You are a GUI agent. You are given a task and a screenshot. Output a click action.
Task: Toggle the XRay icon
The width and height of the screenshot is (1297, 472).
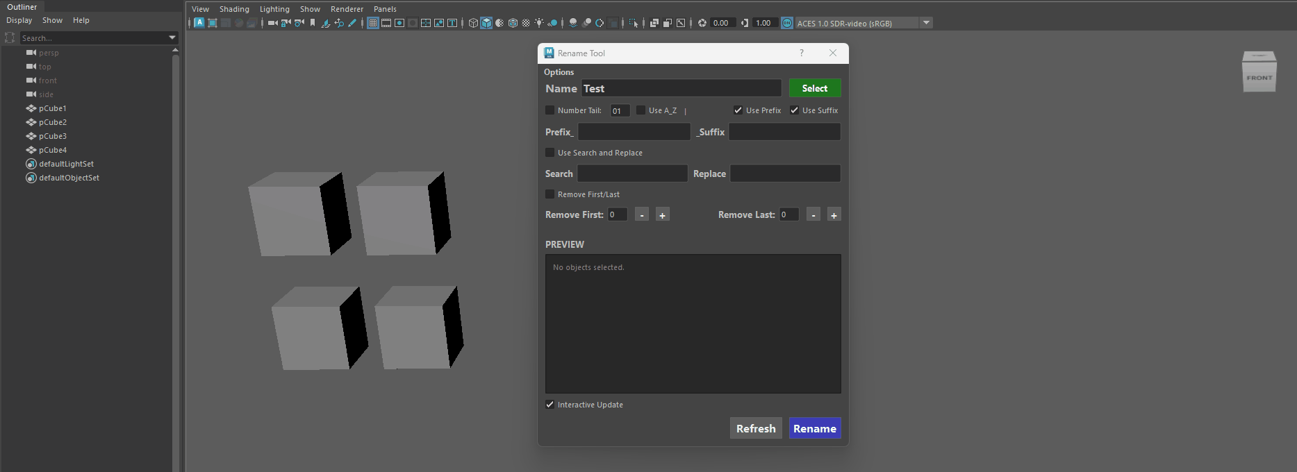(x=654, y=23)
